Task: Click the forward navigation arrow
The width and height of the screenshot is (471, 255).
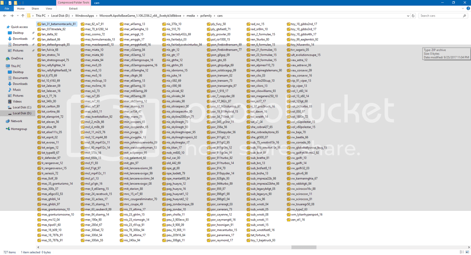Action: coord(11,16)
